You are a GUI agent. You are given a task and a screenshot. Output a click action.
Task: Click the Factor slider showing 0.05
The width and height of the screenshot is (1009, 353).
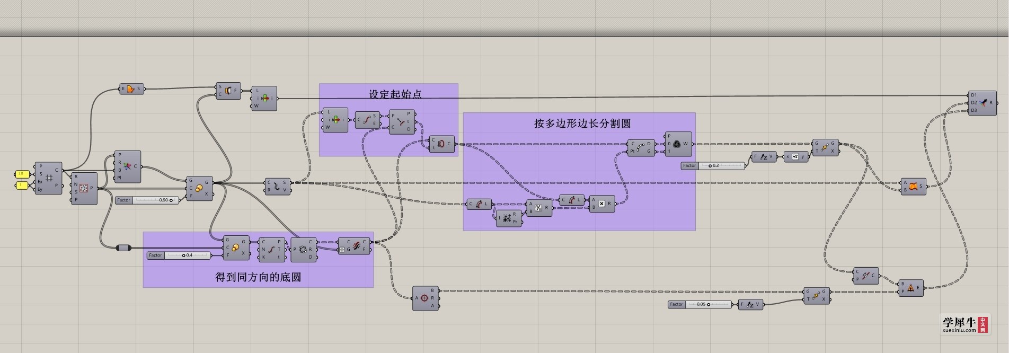point(700,304)
